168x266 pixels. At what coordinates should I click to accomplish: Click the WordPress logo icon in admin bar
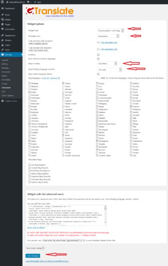pyautogui.click(x=2, y=2)
